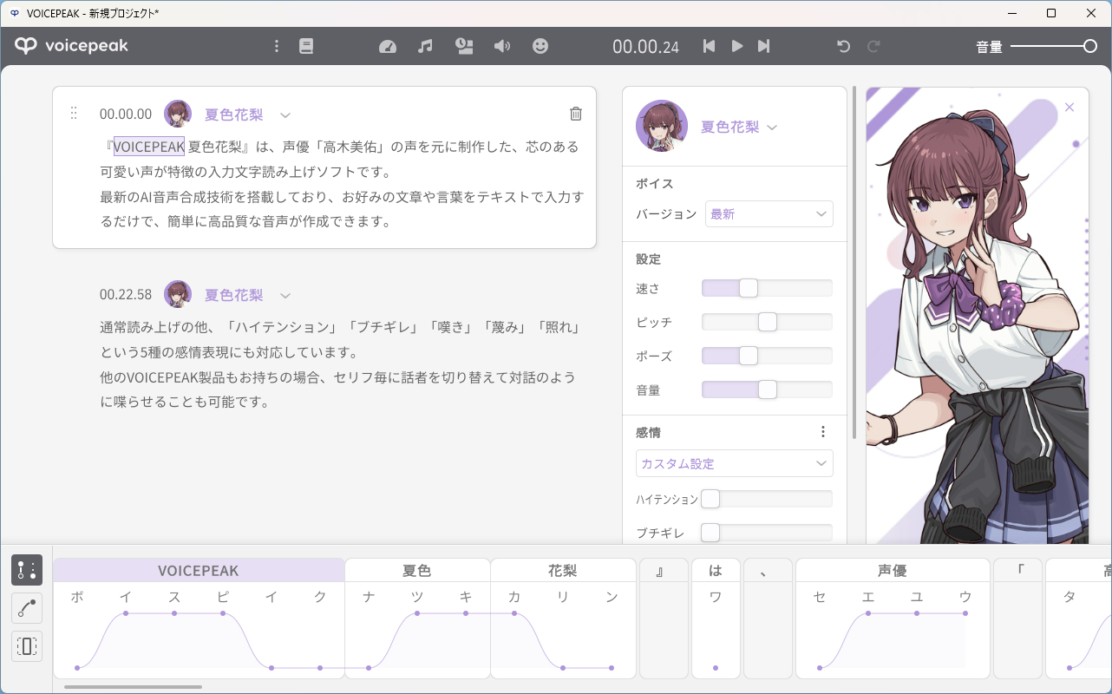This screenshot has width=1112, height=694.
Task: Skip to next block
Action: (763, 46)
